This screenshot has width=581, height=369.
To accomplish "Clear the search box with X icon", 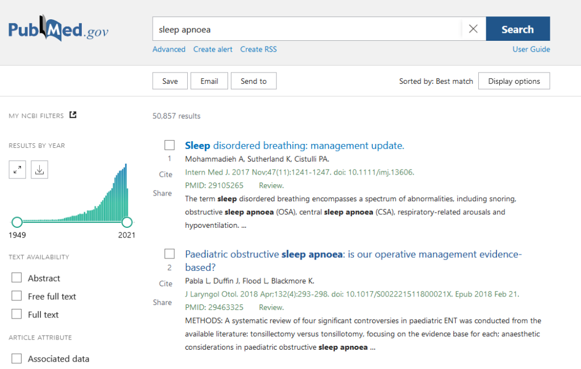I will 473,29.
